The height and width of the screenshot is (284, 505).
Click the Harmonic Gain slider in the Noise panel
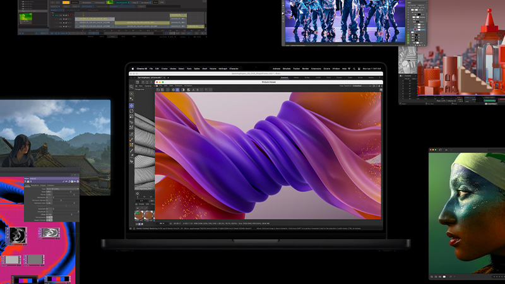(x=66, y=203)
